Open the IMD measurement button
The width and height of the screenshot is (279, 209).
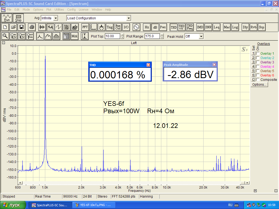pyautogui.click(x=200, y=27)
